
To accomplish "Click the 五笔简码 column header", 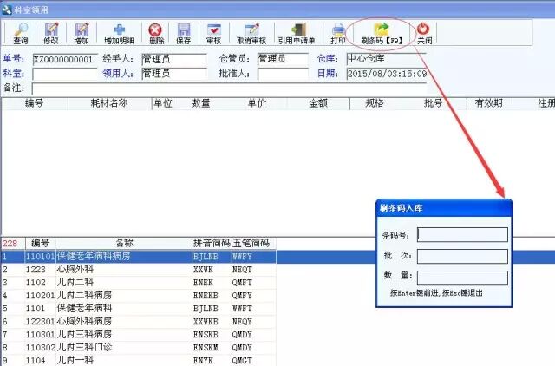I will (x=251, y=243).
